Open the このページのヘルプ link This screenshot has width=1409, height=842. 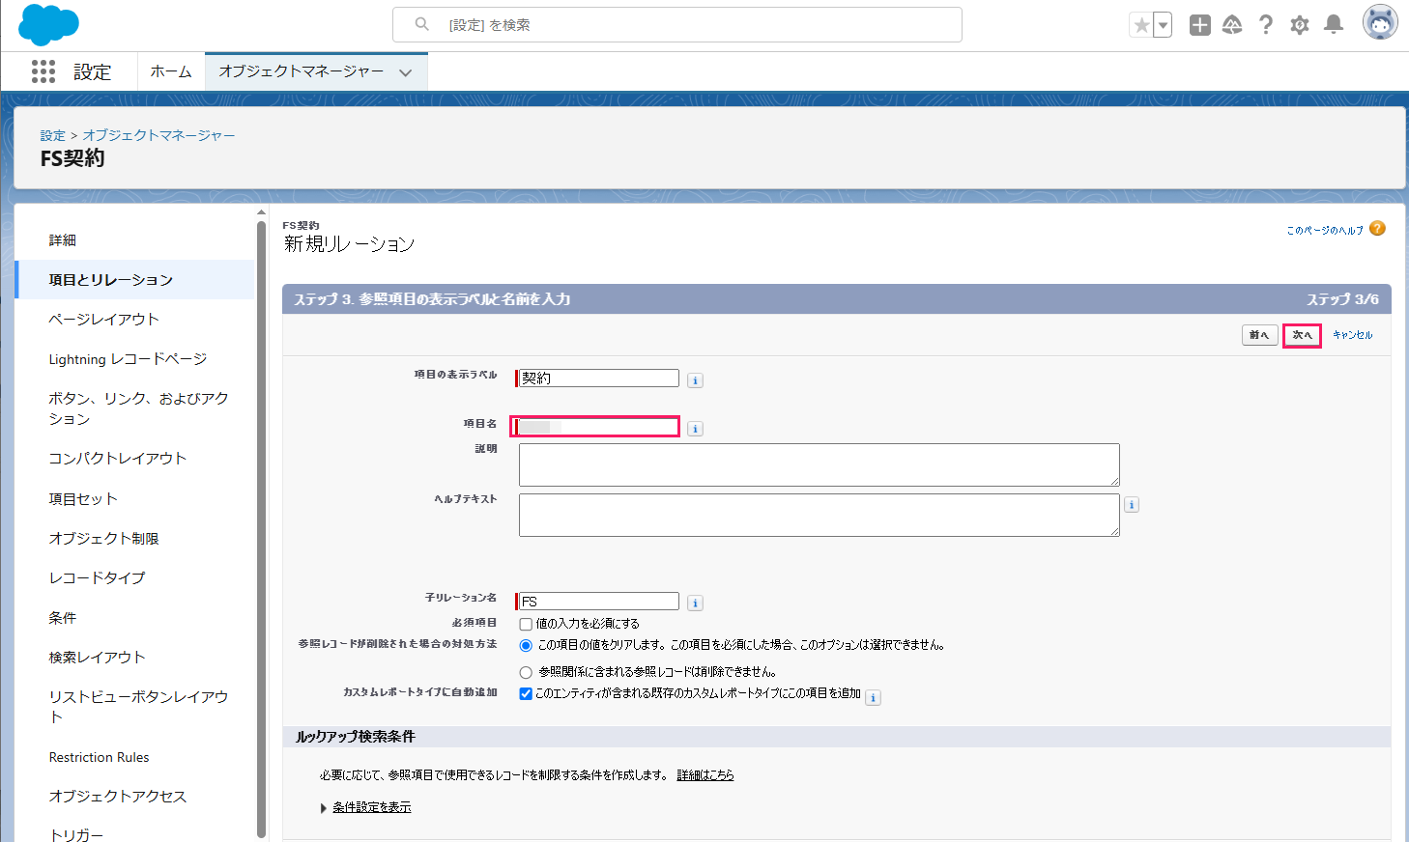(1324, 230)
